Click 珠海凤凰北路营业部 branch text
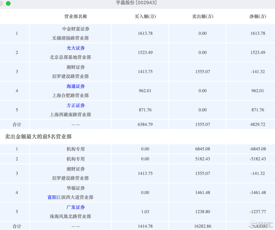This screenshot has width=275, height=230. tap(70, 216)
